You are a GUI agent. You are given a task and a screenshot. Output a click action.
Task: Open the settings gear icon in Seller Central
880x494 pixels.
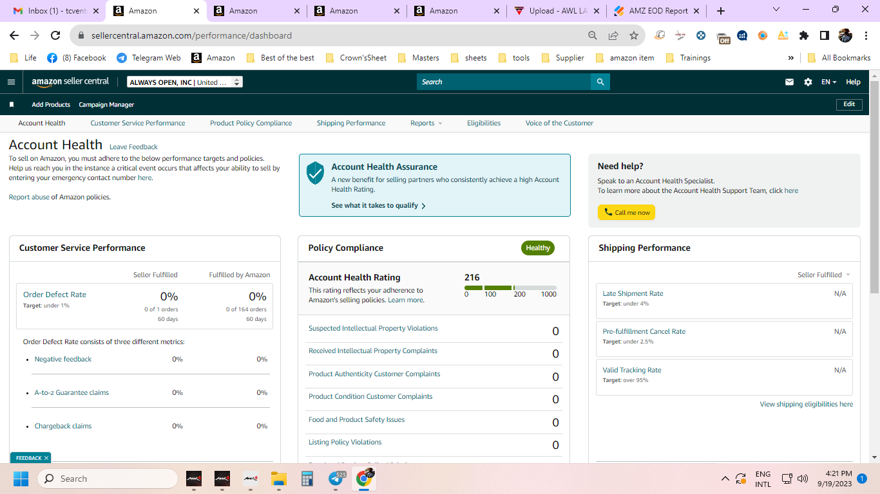pyautogui.click(x=808, y=82)
